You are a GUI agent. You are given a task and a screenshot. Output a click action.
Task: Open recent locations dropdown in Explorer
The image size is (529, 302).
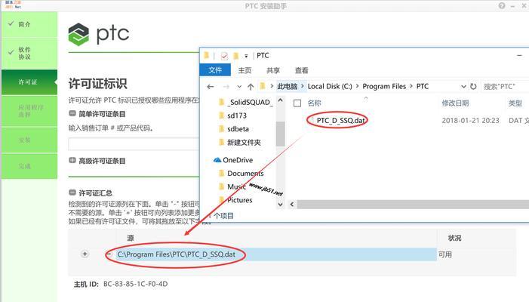point(239,87)
